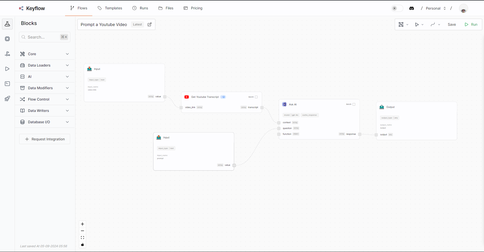
Task: Click the context input port on Ask AI
Action: [279, 123]
